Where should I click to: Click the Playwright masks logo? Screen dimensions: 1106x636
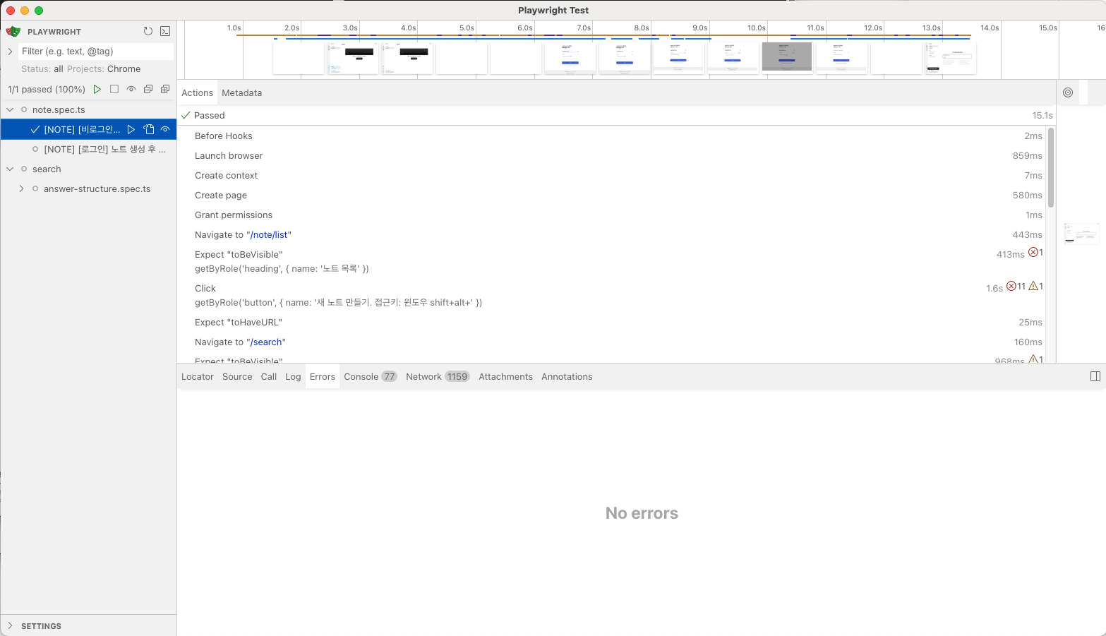click(13, 31)
